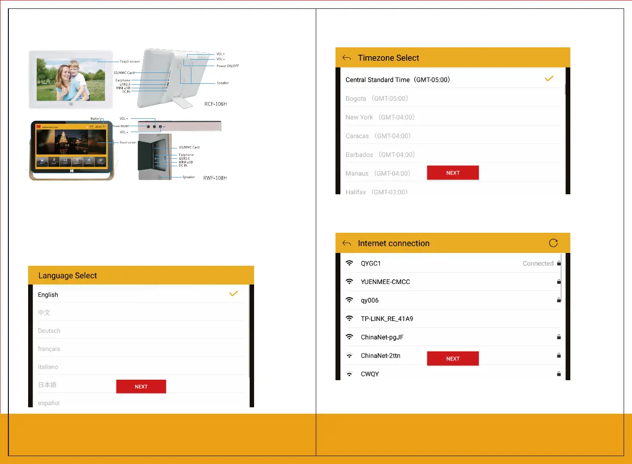The image size is (632, 464).
Task: Pick Bogota (GMT-05:00) from timezone list
Action: pyautogui.click(x=377, y=99)
